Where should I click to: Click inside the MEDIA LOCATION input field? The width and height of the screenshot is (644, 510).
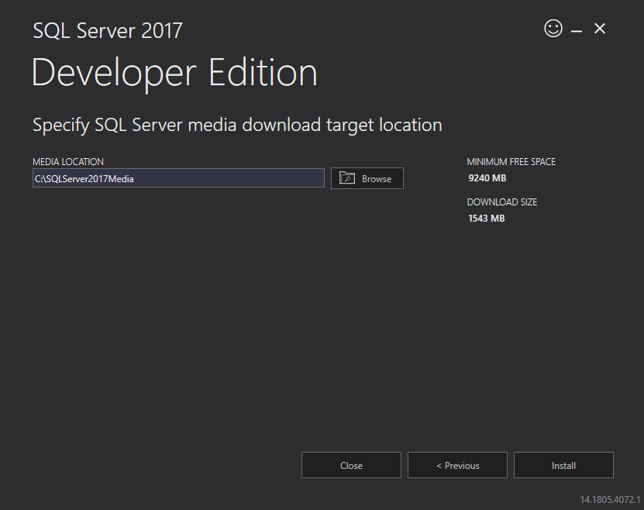[178, 177]
